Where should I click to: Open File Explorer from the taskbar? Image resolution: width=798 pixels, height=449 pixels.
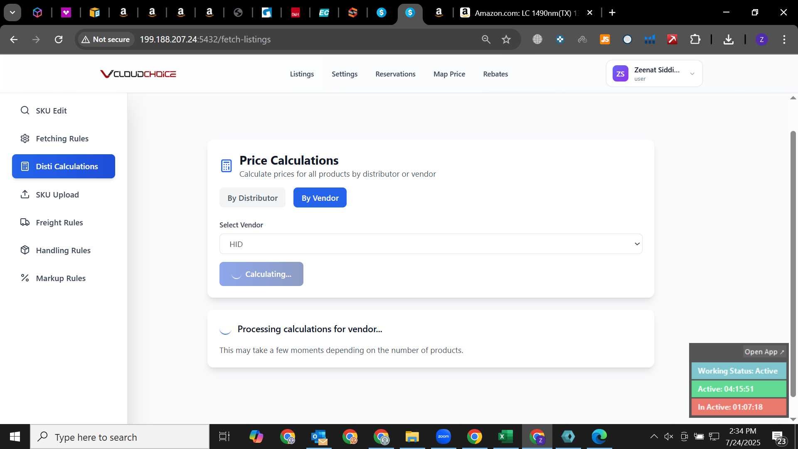tap(412, 437)
